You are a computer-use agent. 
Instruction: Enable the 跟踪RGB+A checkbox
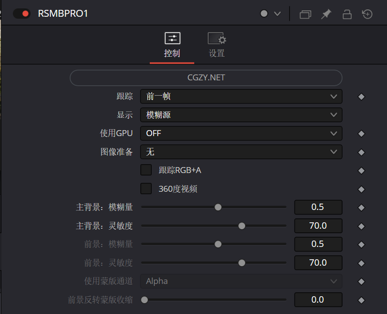[x=146, y=170]
